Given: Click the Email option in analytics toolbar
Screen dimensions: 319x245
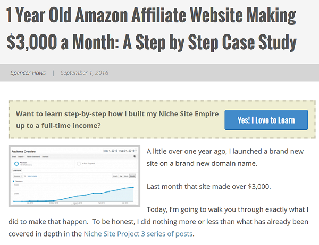Looking at the screenshot, I should pos(13,156).
